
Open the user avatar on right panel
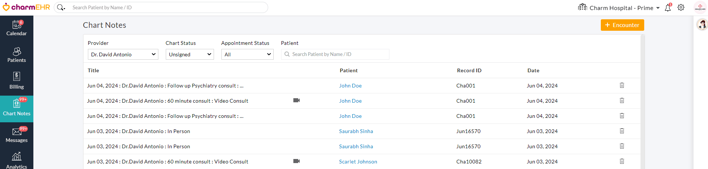click(x=702, y=25)
